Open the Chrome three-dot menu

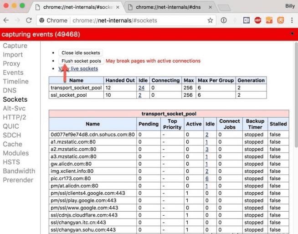292,20
